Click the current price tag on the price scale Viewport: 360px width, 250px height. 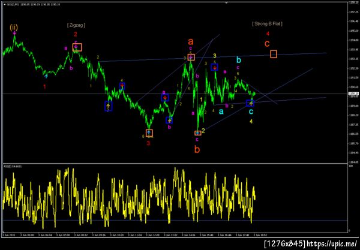[x=352, y=94]
